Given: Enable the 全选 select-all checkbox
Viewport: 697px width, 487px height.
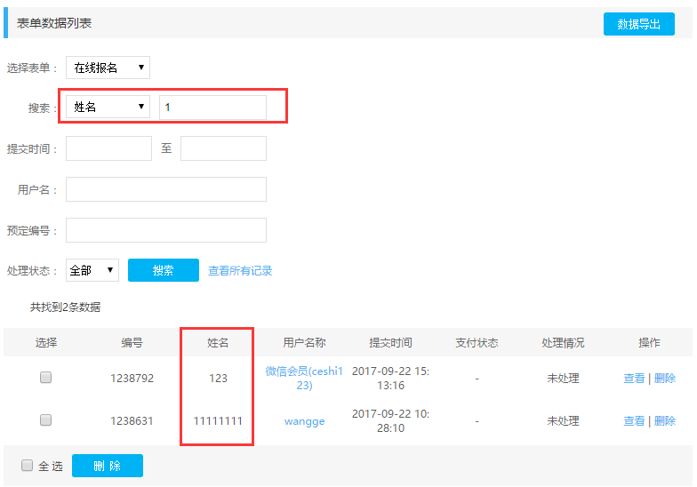Looking at the screenshot, I should coord(28,465).
